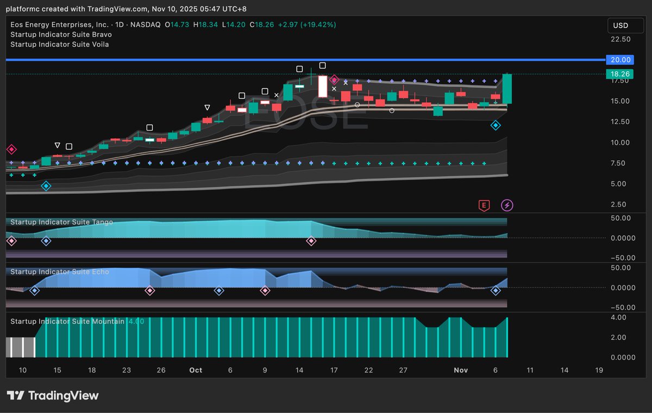Select pink diamond in Tango pane near Oct 14
Image resolution: width=652 pixels, height=413 pixels.
point(311,241)
